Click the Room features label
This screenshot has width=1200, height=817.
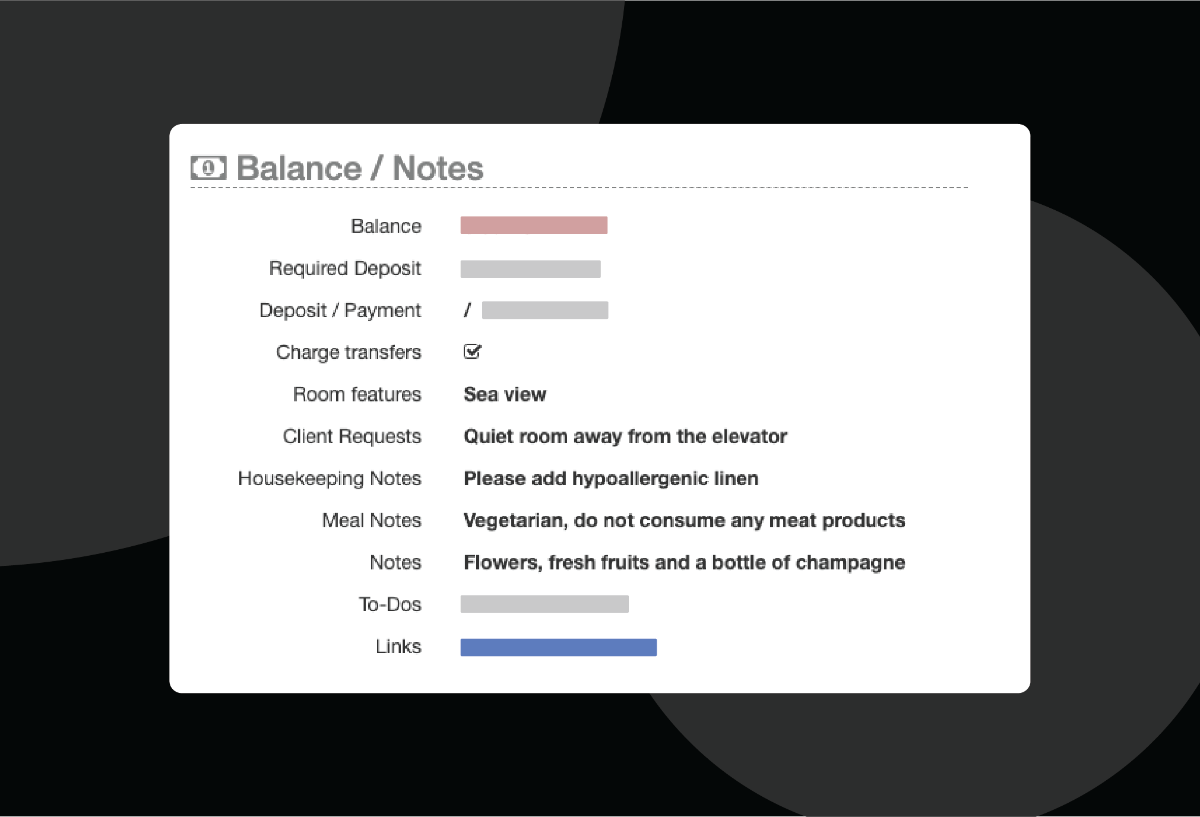pos(357,395)
